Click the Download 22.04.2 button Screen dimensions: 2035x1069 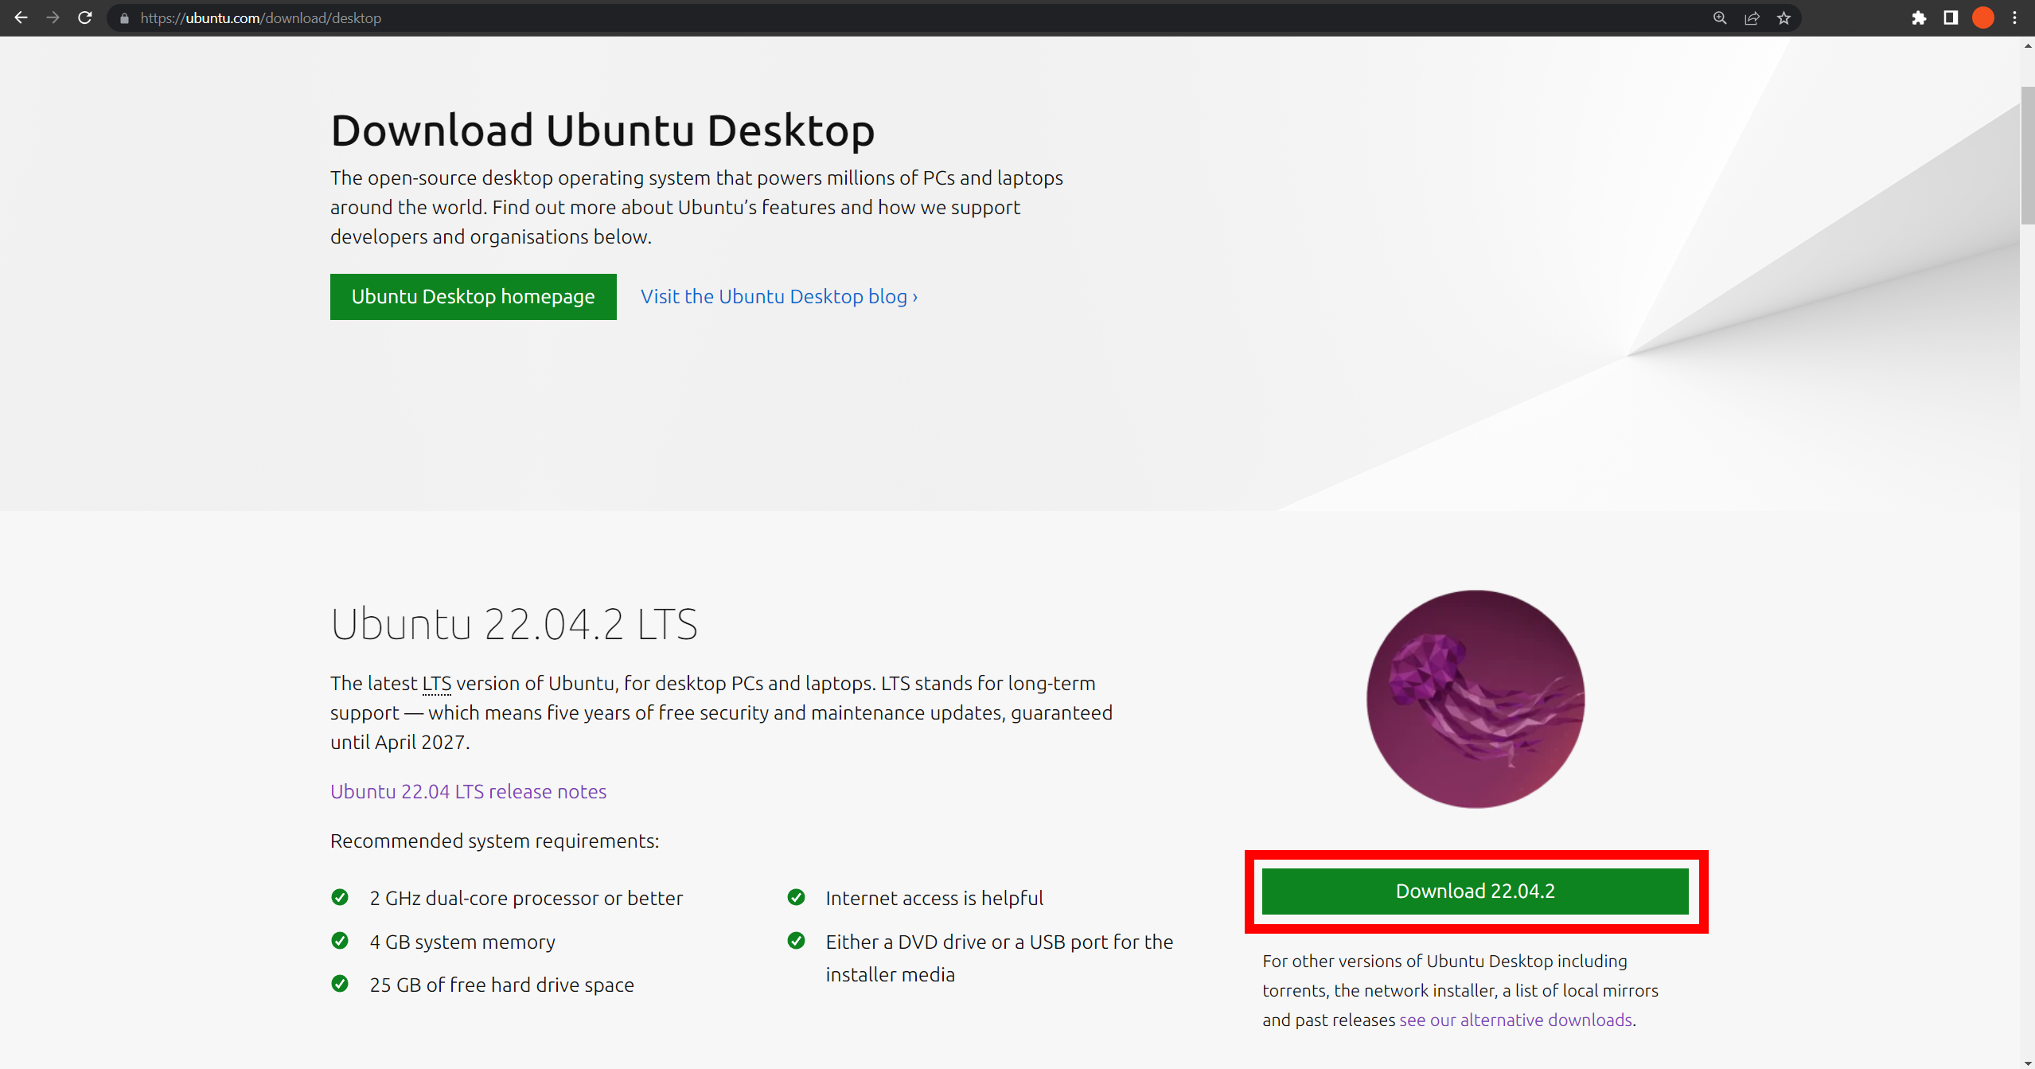tap(1475, 891)
